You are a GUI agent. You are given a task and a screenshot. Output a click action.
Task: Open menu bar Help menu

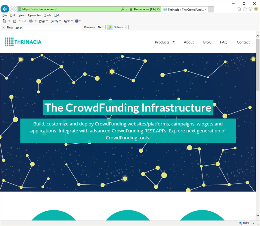click(57, 15)
